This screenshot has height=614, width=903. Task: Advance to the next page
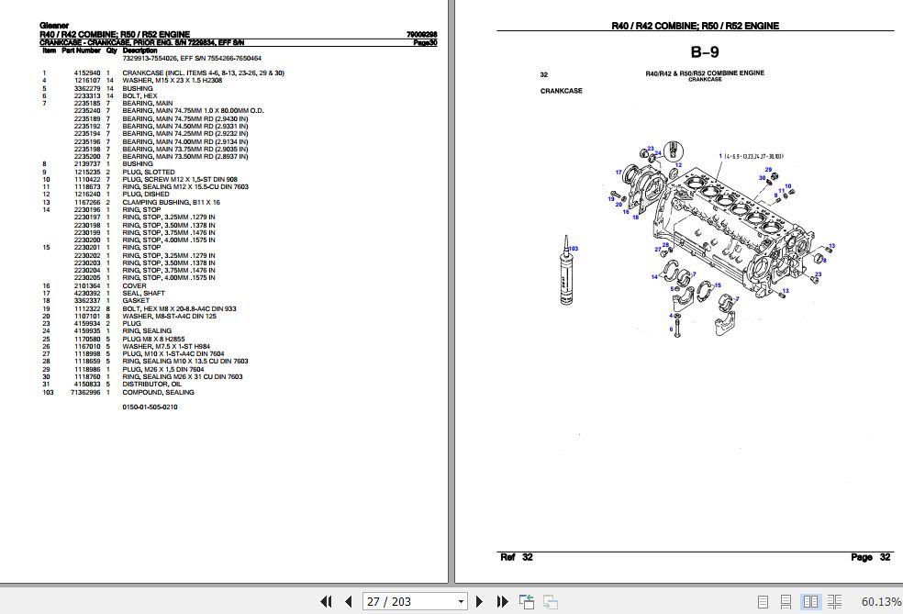pos(480,601)
